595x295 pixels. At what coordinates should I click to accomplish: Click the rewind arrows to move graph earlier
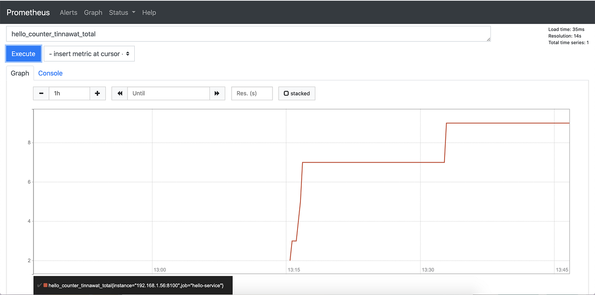pyautogui.click(x=119, y=93)
